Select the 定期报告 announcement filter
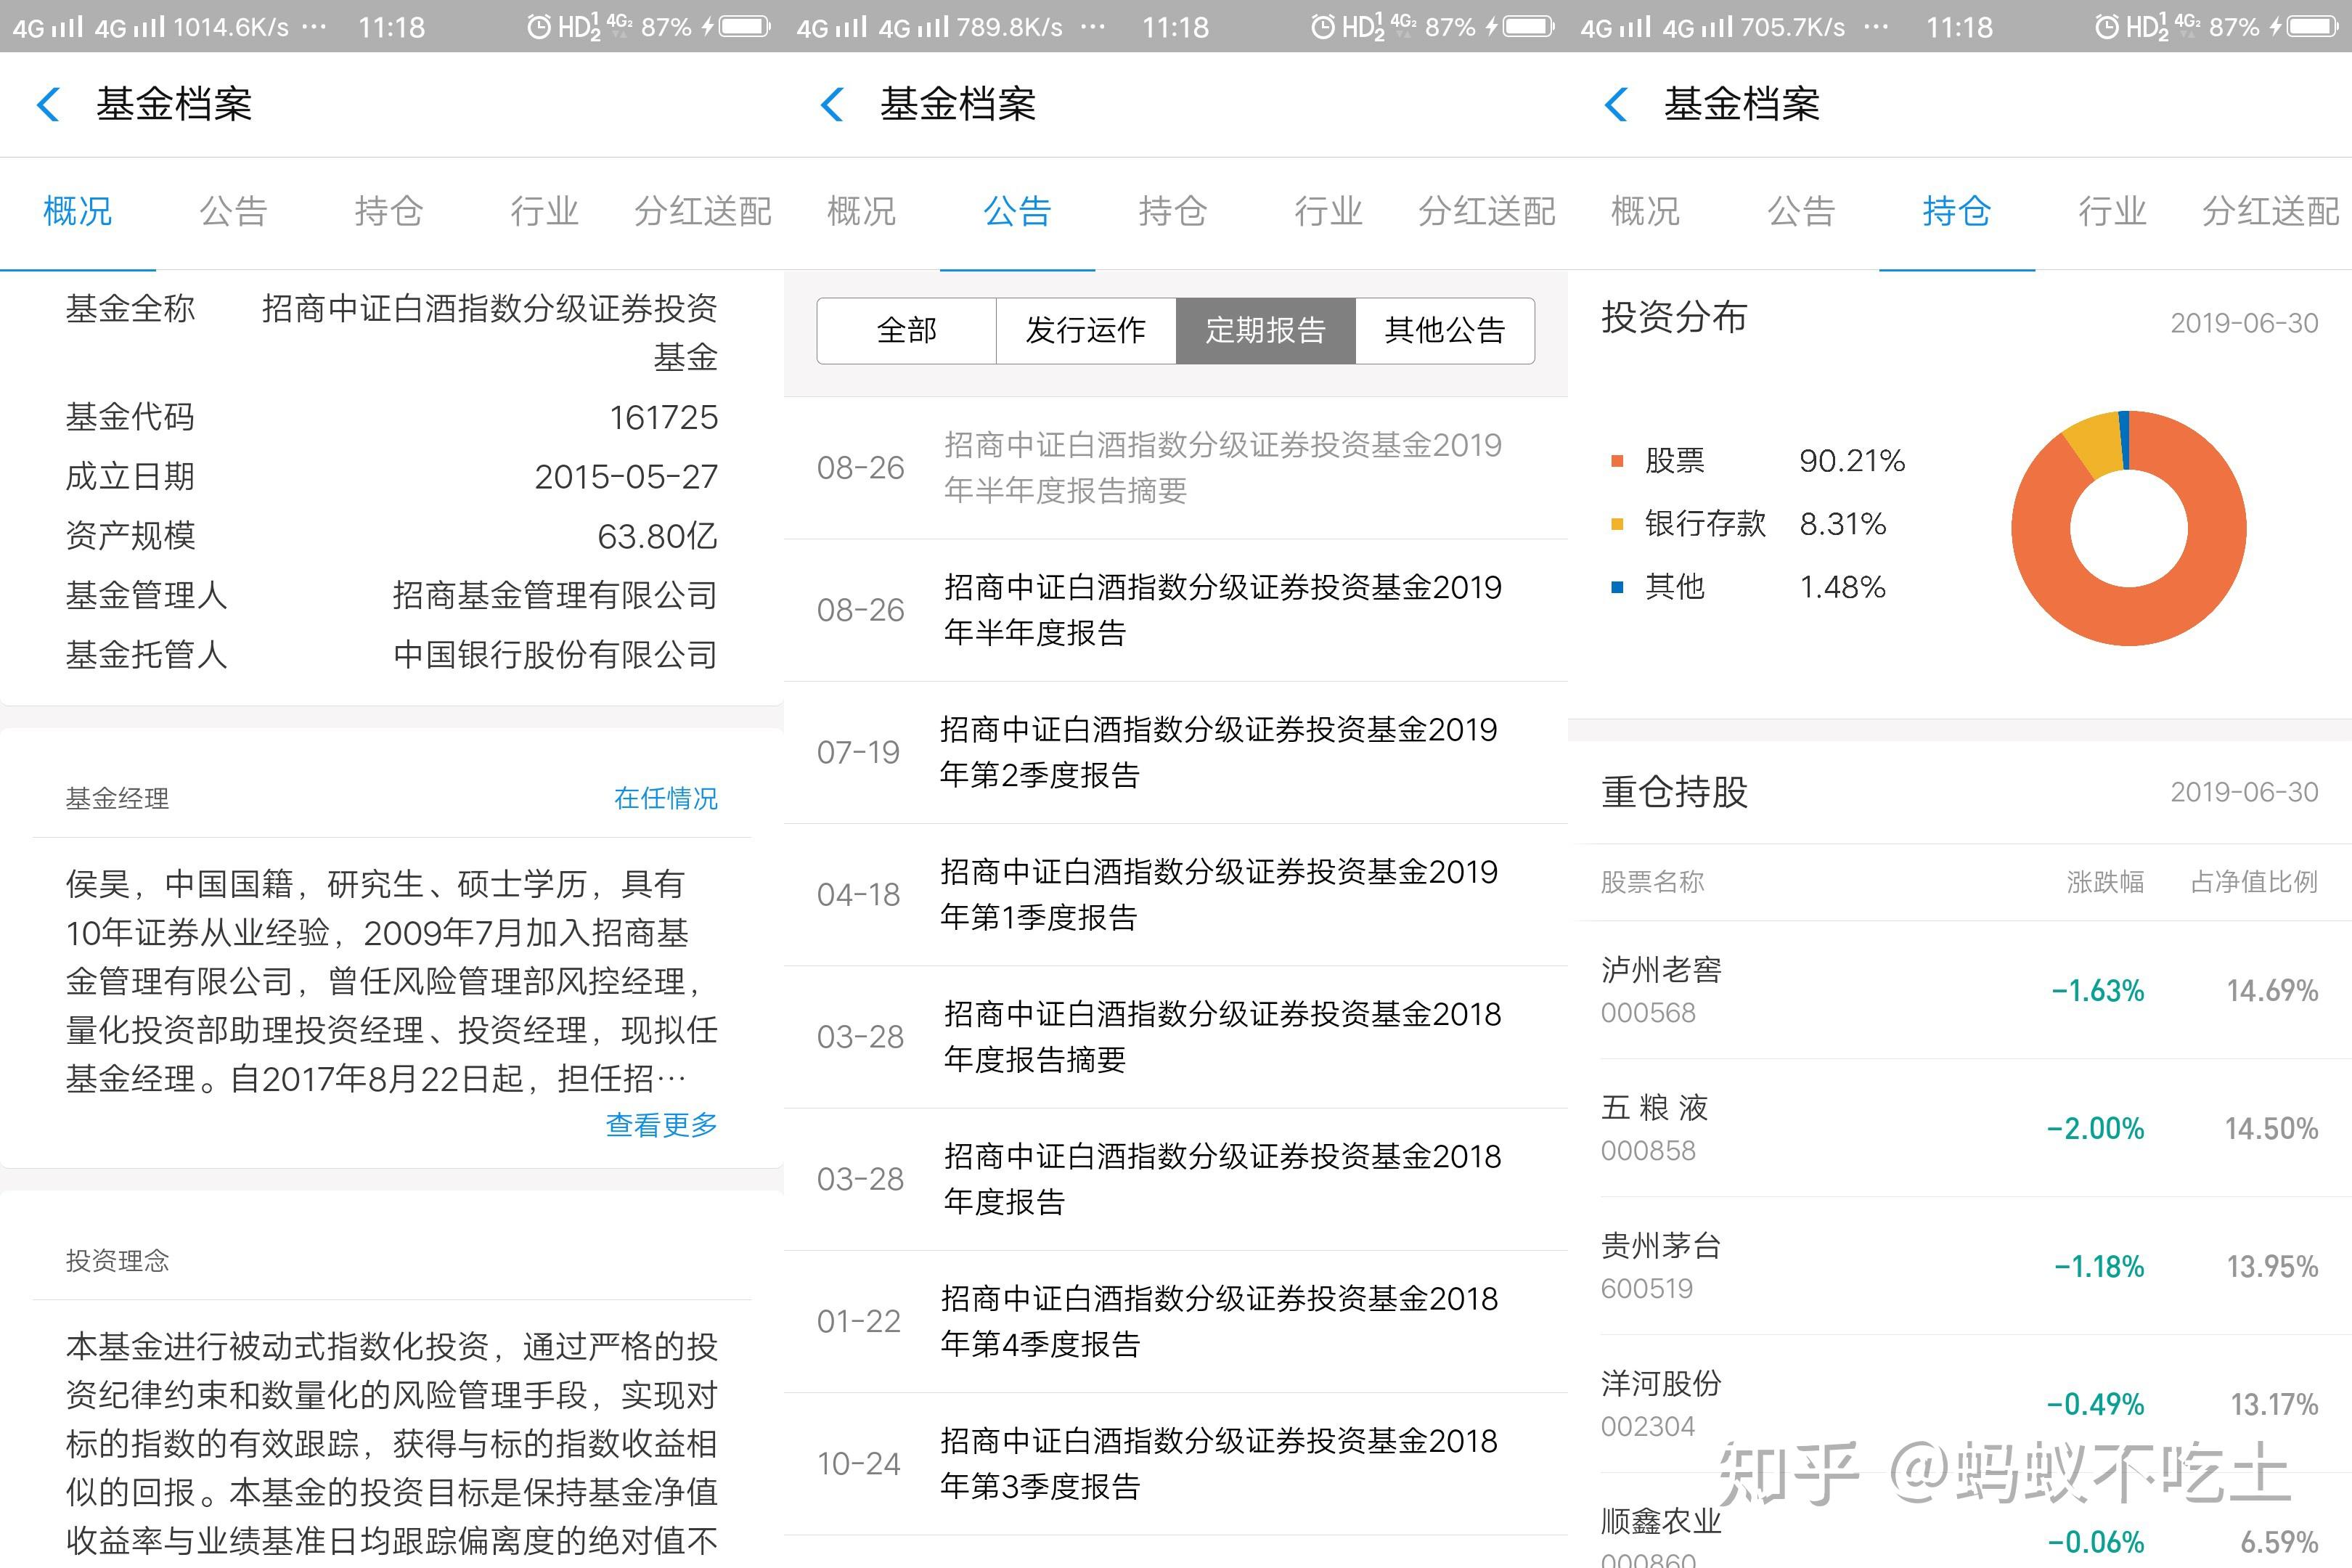Screen dimensions: 2352x1568 tap(1266, 330)
